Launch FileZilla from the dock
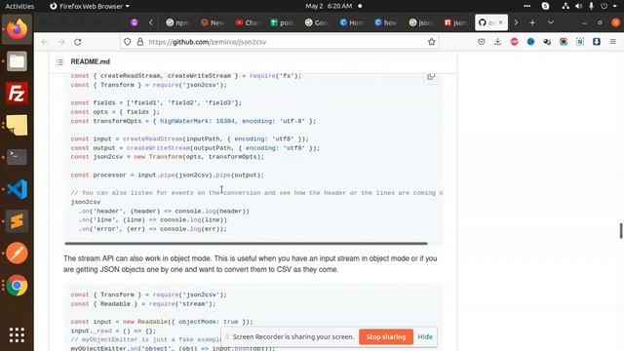The width and height of the screenshot is (624, 351). coord(17,94)
